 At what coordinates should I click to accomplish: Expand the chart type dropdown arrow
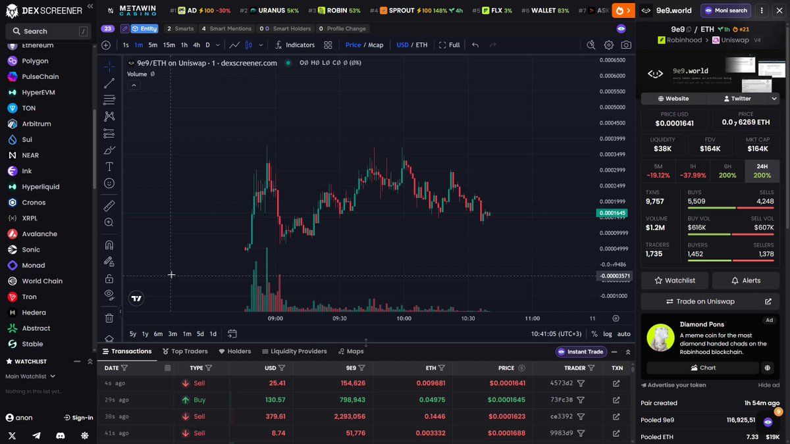tap(261, 45)
